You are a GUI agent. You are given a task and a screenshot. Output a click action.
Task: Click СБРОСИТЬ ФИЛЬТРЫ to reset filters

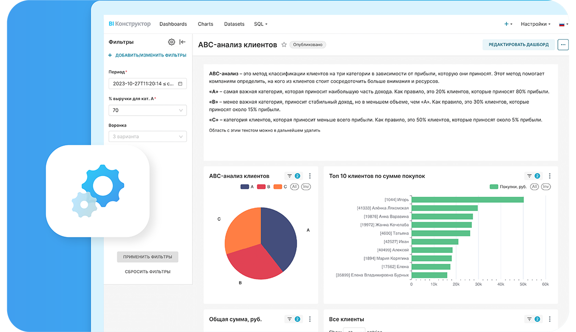pos(147,272)
